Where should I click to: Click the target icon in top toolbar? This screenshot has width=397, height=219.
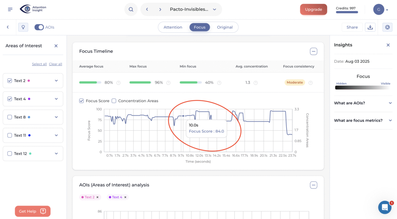[x=387, y=27]
